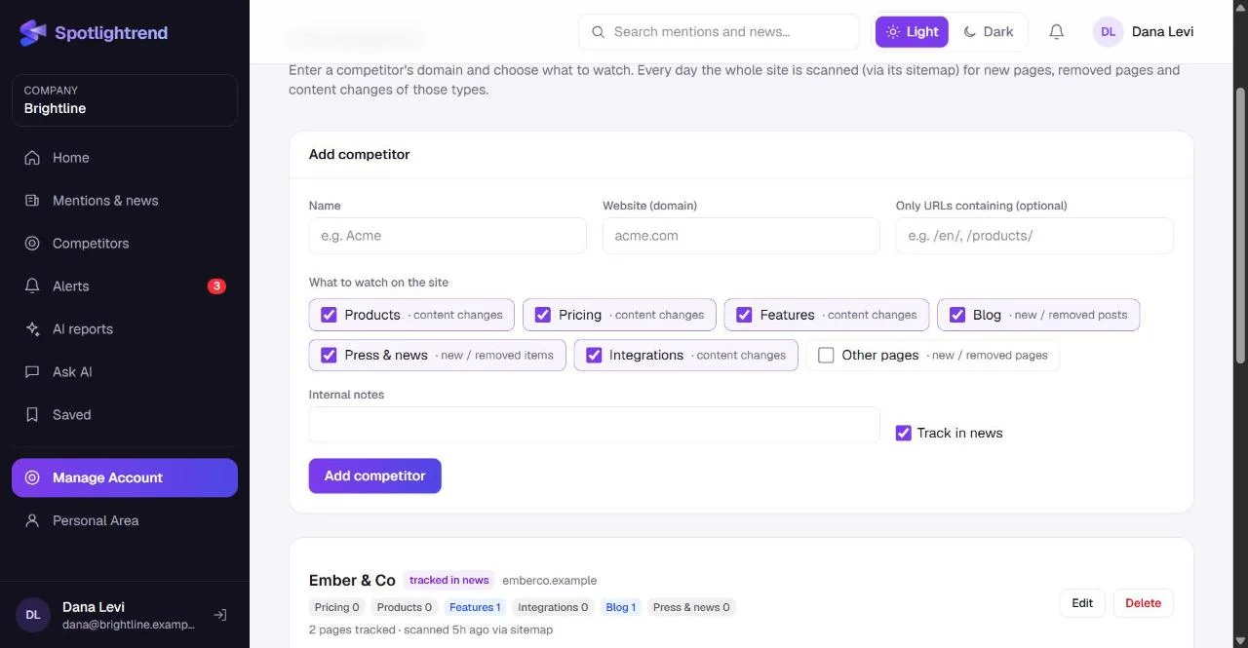This screenshot has height=648, width=1248.
Task: Click the DL avatar in the top bar
Action: pos(1108,32)
